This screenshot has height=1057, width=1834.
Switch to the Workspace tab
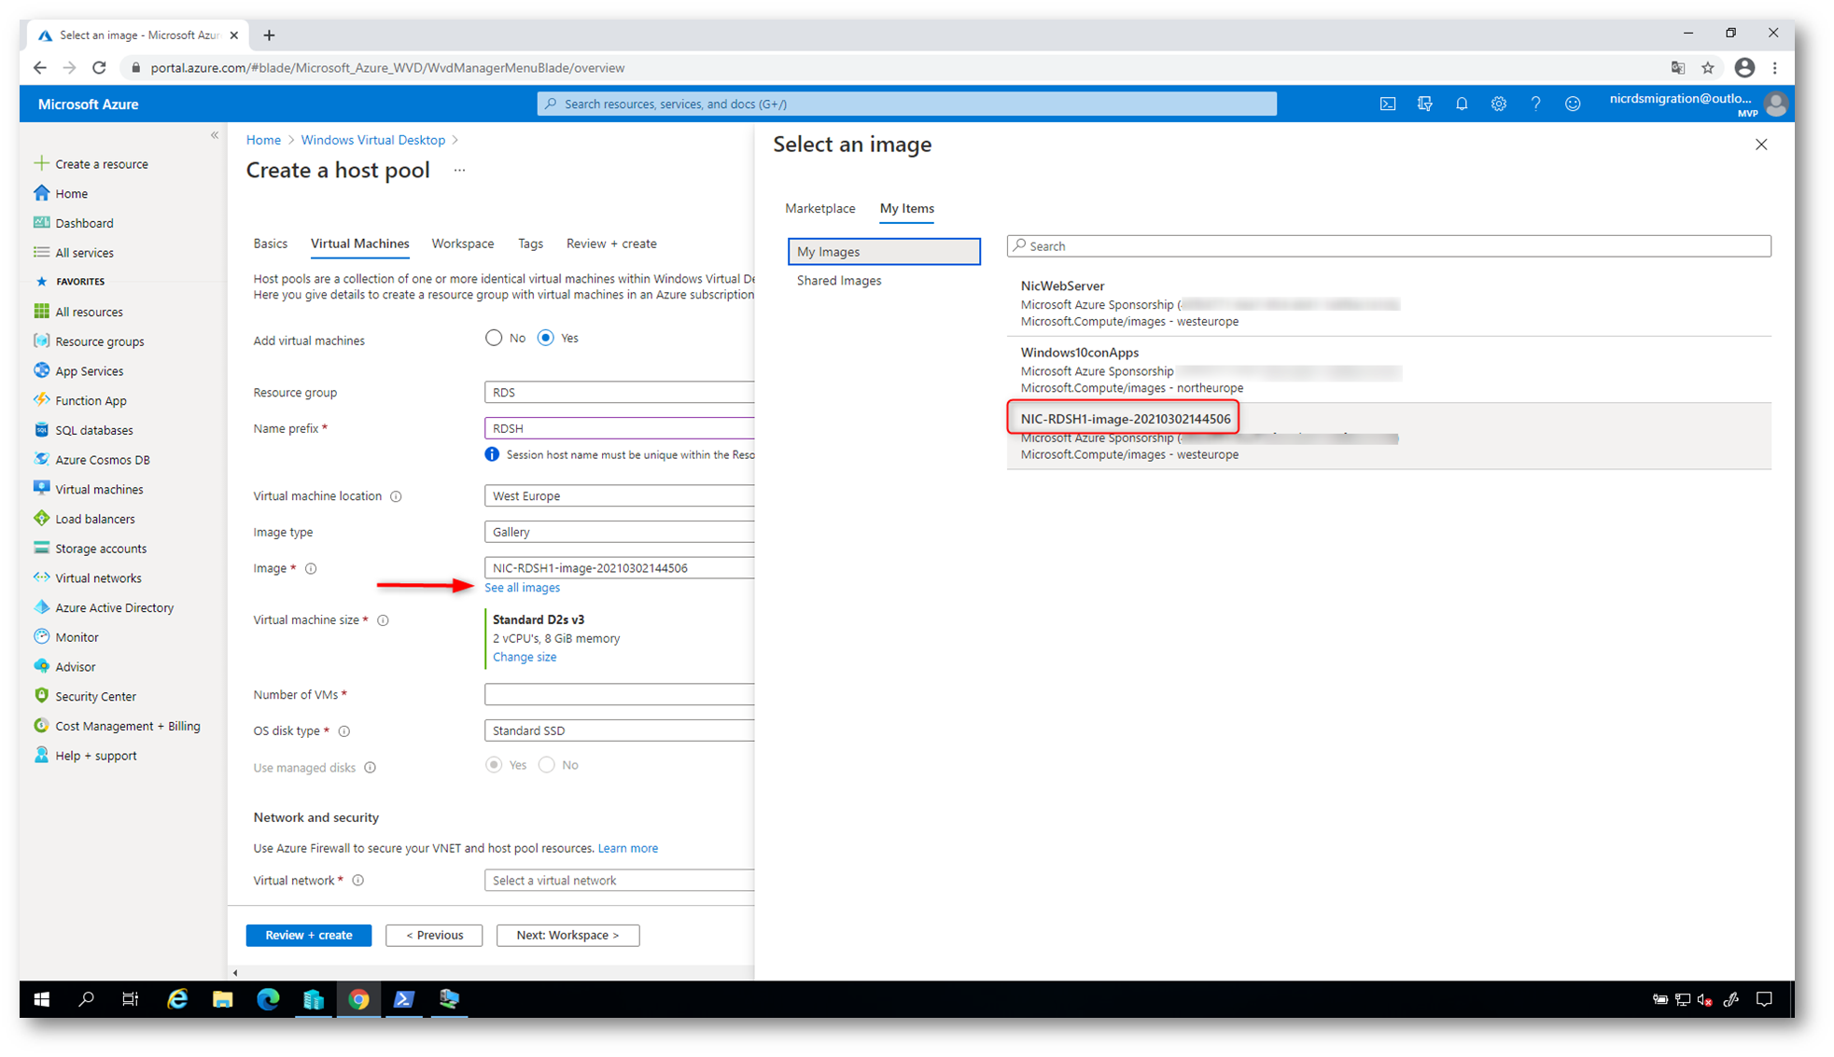click(x=463, y=243)
